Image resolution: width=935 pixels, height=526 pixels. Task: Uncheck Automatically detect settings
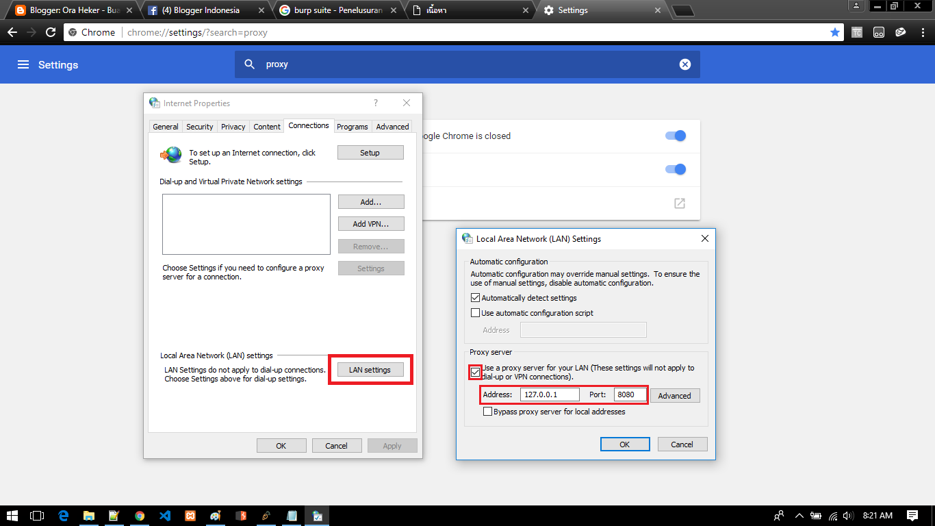(476, 297)
